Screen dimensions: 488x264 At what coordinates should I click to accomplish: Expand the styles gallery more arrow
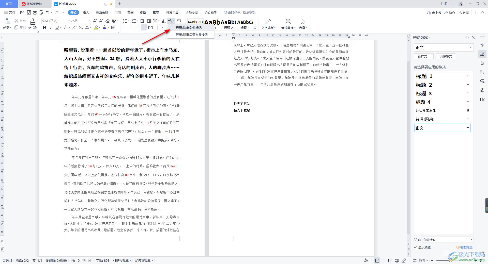[255, 28]
